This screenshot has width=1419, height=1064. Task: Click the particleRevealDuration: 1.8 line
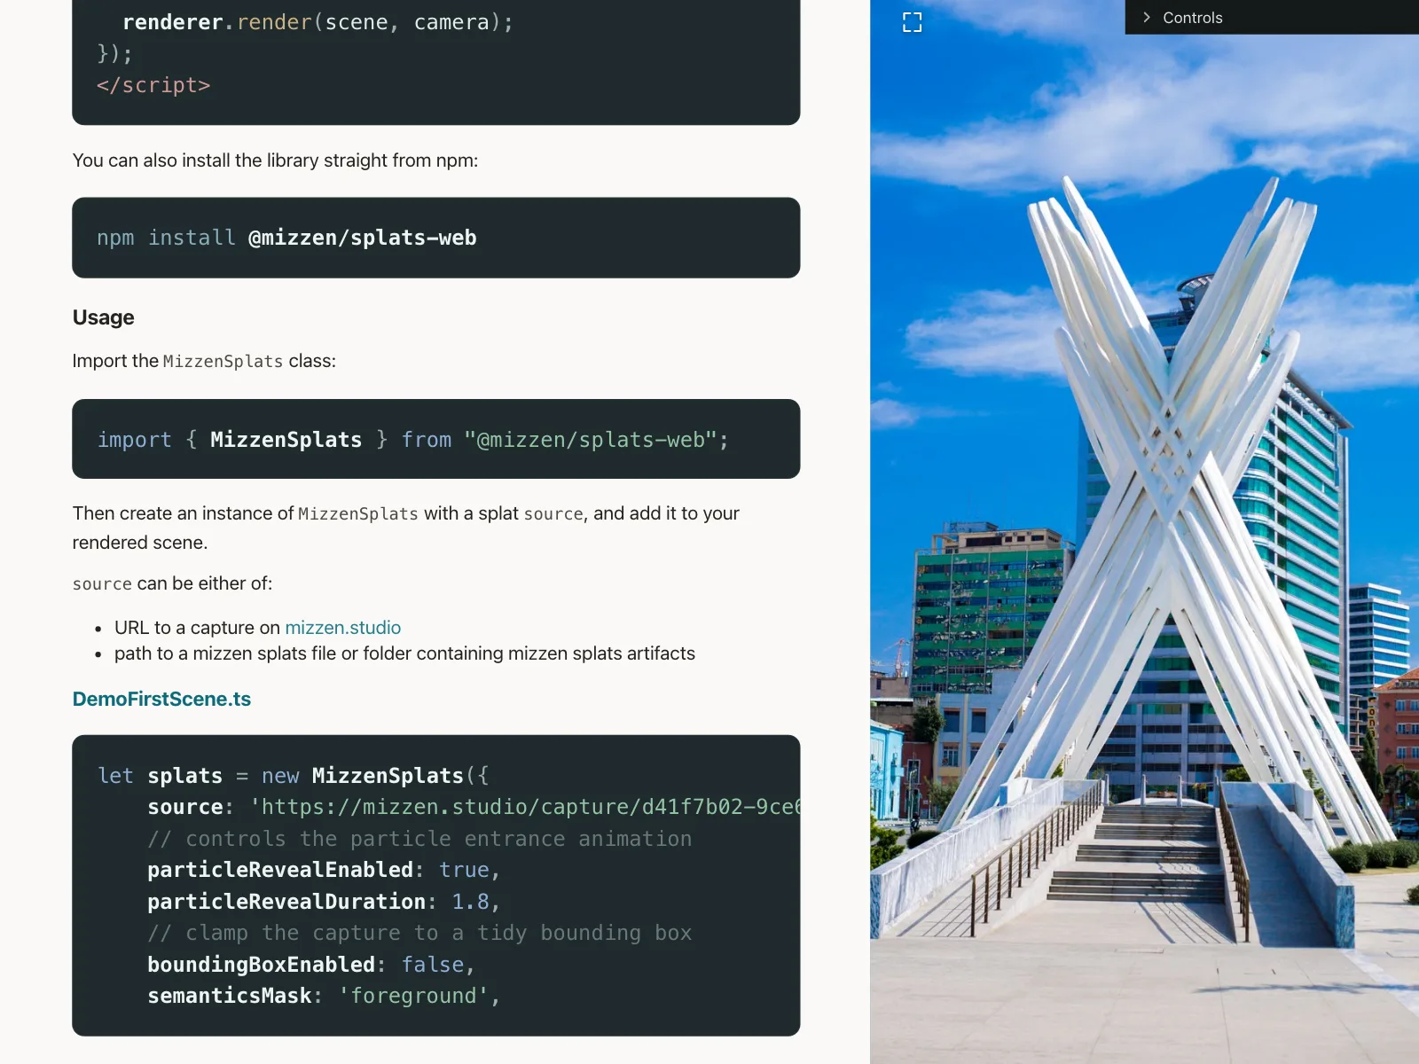pos(324,902)
